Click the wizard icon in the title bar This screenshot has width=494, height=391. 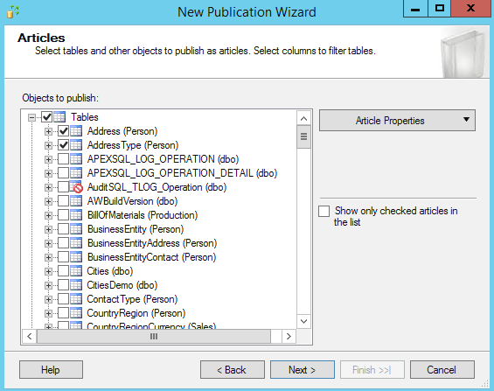tap(13, 11)
